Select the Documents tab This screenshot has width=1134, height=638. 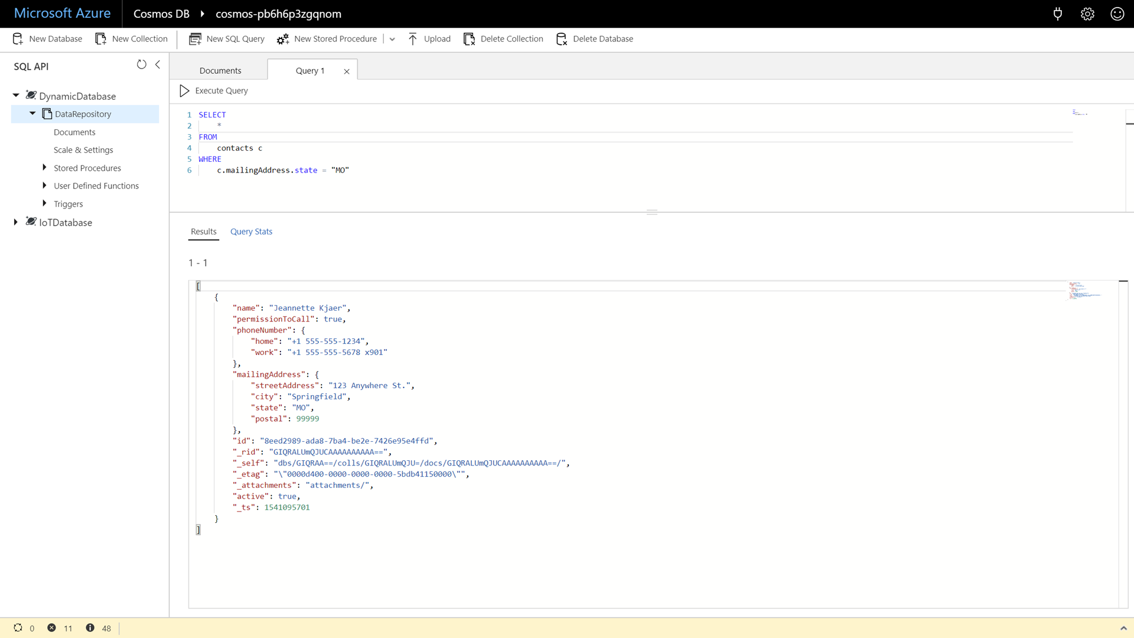pos(220,70)
